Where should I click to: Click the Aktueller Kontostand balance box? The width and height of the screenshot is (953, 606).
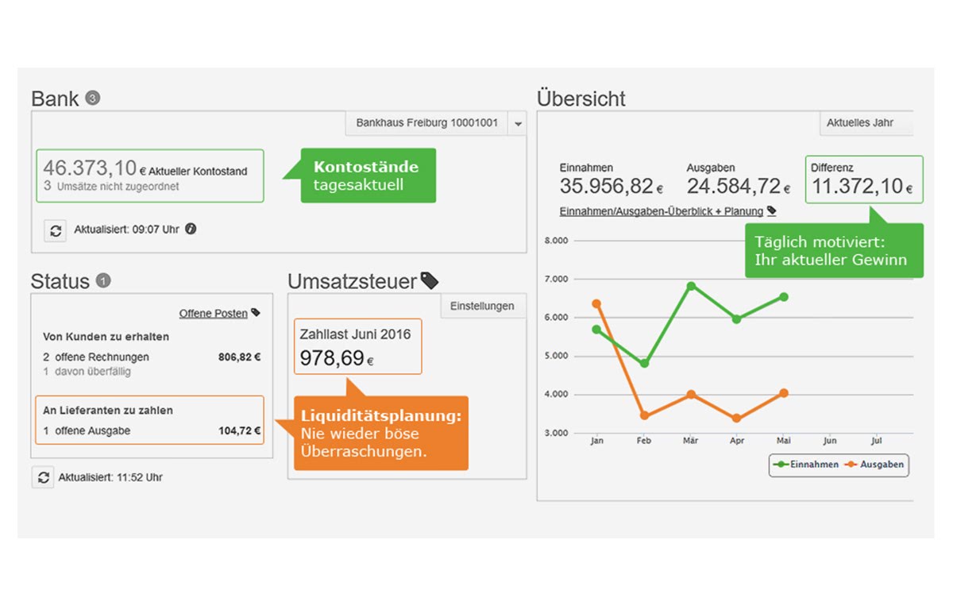point(150,176)
